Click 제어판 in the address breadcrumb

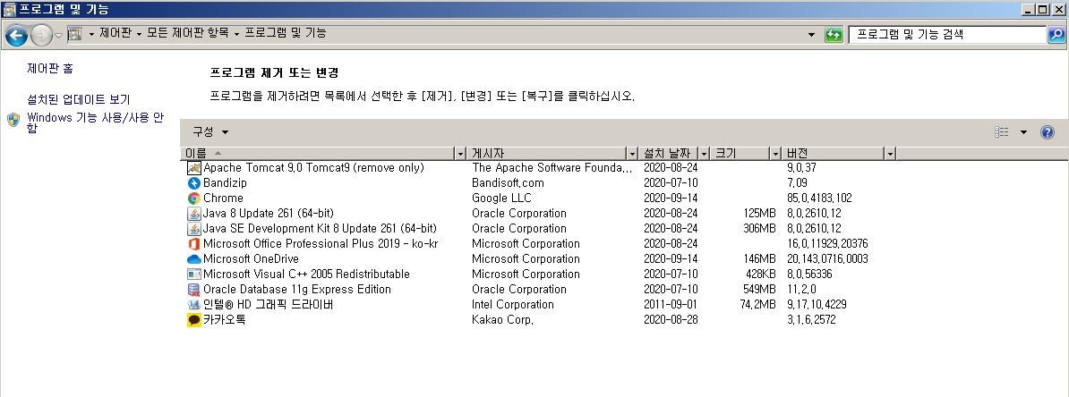pos(115,33)
